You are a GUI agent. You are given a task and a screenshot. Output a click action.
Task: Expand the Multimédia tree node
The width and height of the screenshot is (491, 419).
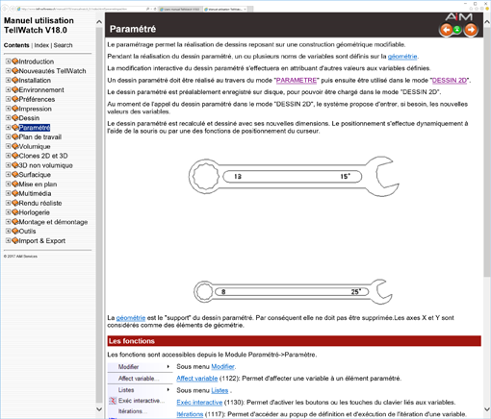pos(8,193)
